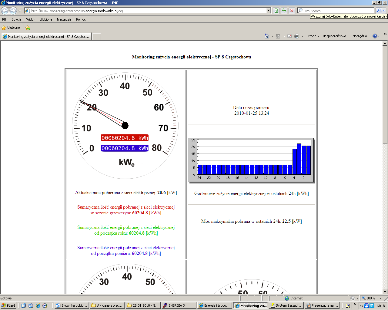Click the hourly energy bar chart
Image resolution: width=388 pixels, height=310 pixels.
click(251, 160)
